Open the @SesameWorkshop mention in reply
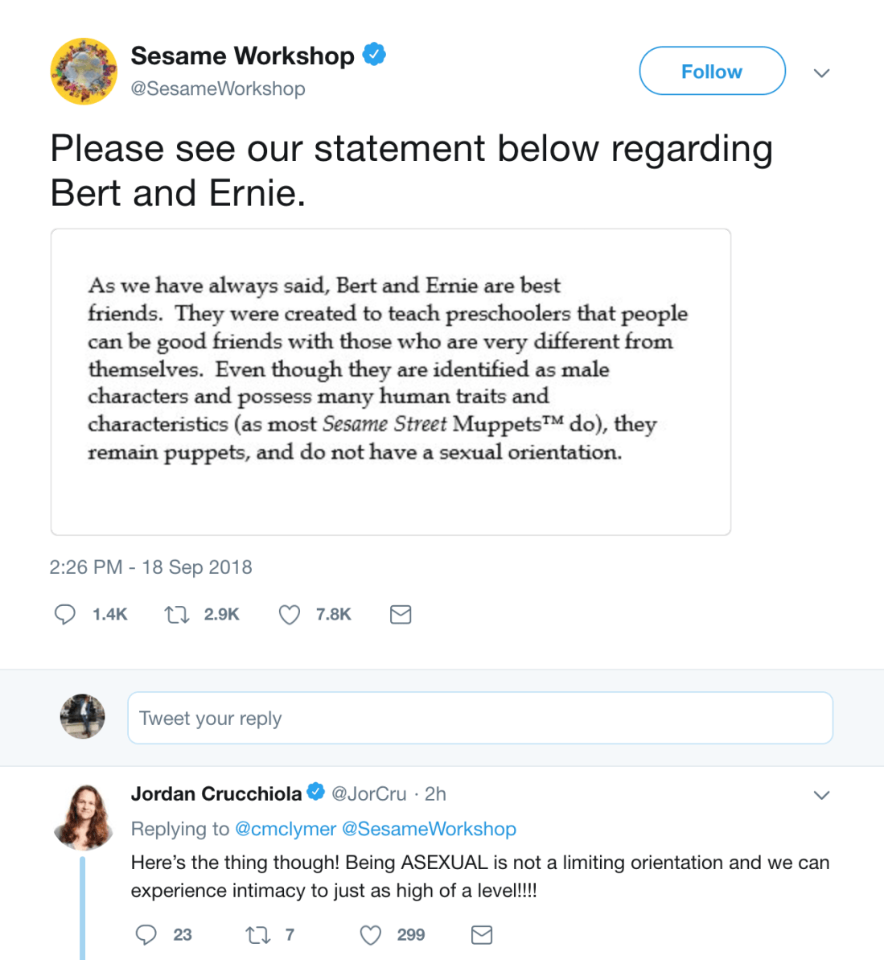This screenshot has height=960, width=884. point(429,829)
